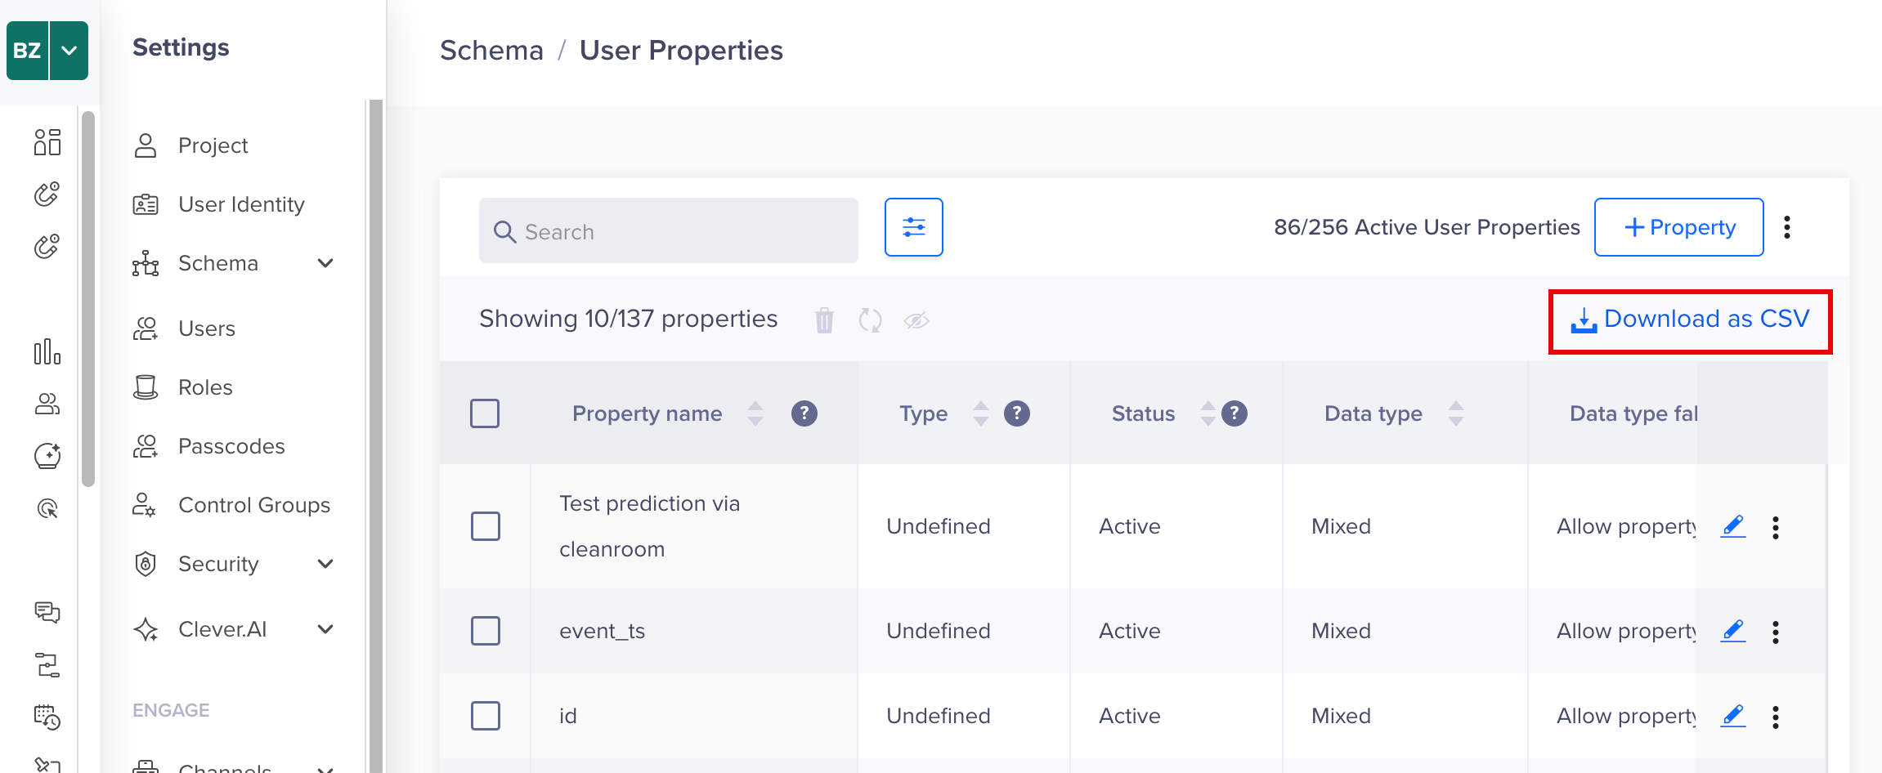
Task: Sort by Status column
Action: pos(1208,413)
